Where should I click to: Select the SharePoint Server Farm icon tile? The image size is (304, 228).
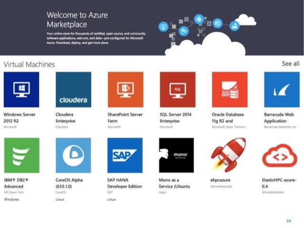tap(126, 89)
